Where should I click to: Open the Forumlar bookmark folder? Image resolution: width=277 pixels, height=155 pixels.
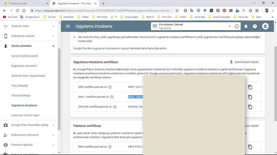241,17
